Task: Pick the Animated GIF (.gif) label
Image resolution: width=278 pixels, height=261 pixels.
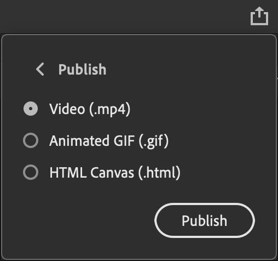Action: 109,141
